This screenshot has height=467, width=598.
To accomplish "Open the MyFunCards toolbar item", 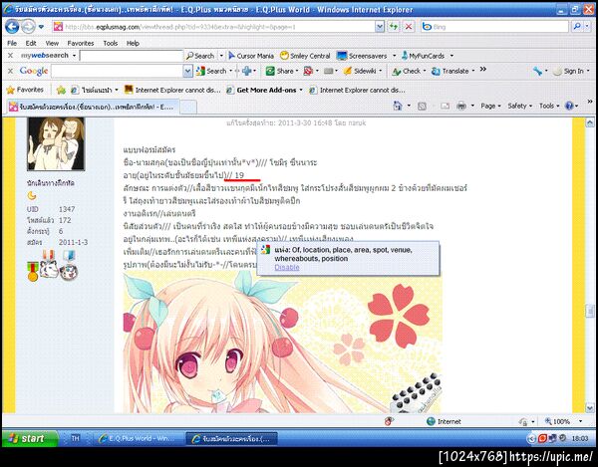I will tap(423, 56).
